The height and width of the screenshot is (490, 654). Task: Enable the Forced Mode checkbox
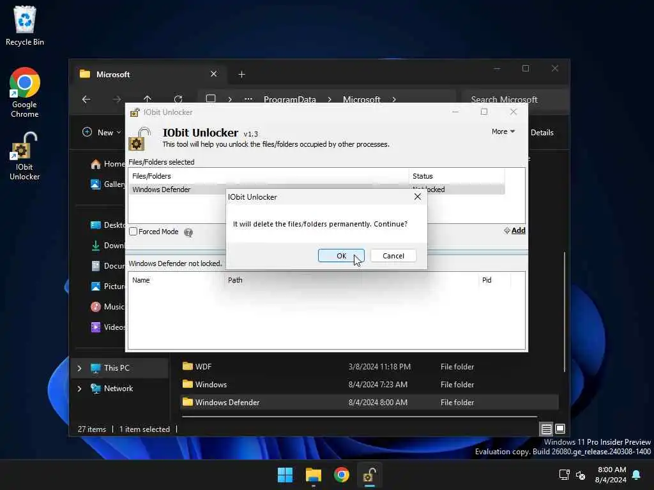coord(133,232)
